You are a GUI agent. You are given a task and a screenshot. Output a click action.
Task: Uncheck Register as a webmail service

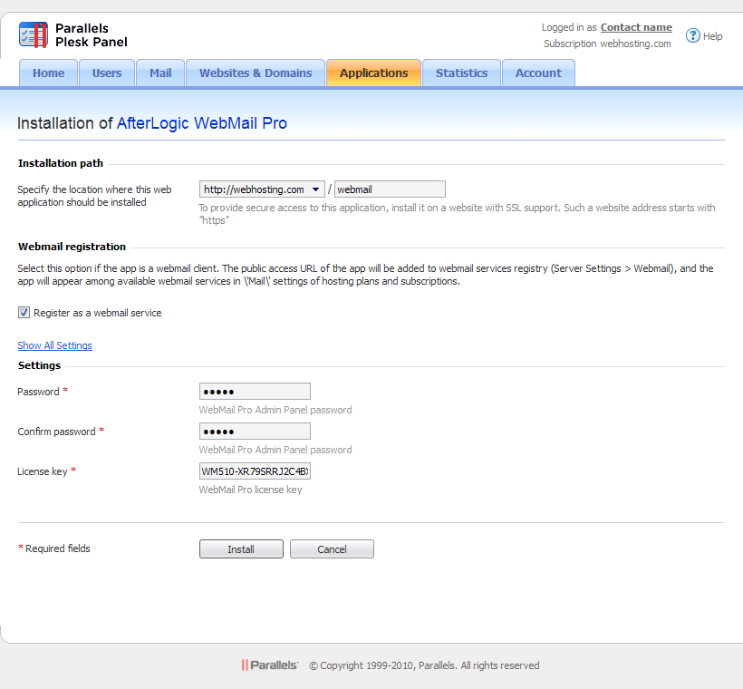coord(24,313)
